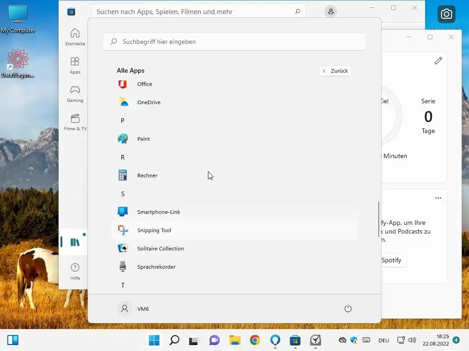Go back with the Zurück button

(x=335, y=71)
